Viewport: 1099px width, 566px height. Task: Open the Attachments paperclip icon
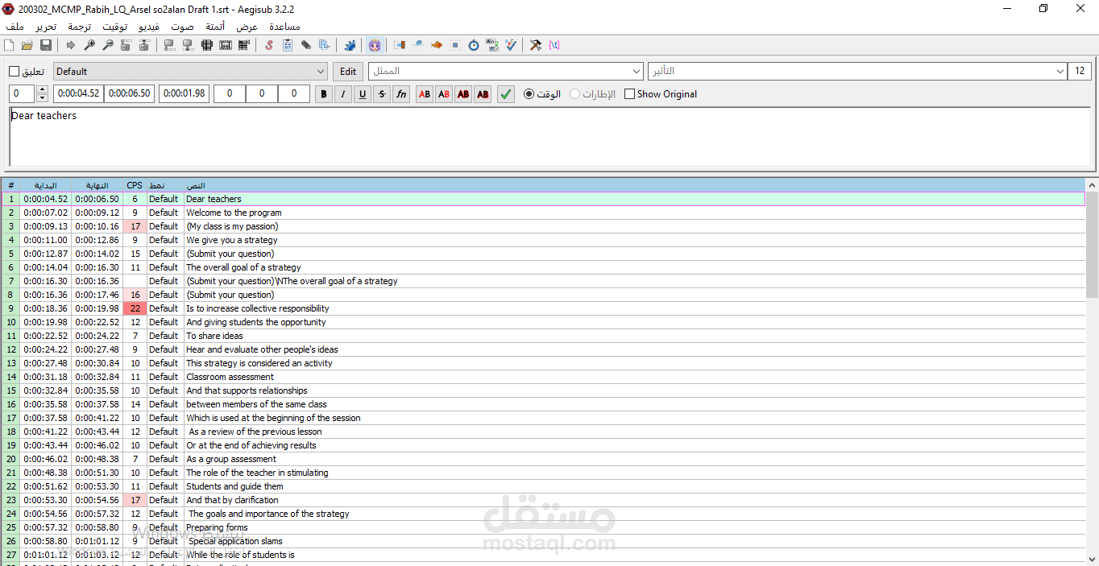tap(306, 45)
